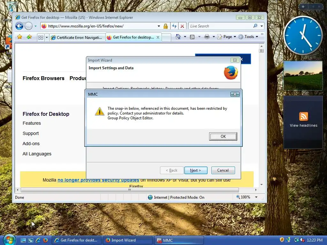
Task: Click the red Stop loading icon
Action: coord(182,26)
